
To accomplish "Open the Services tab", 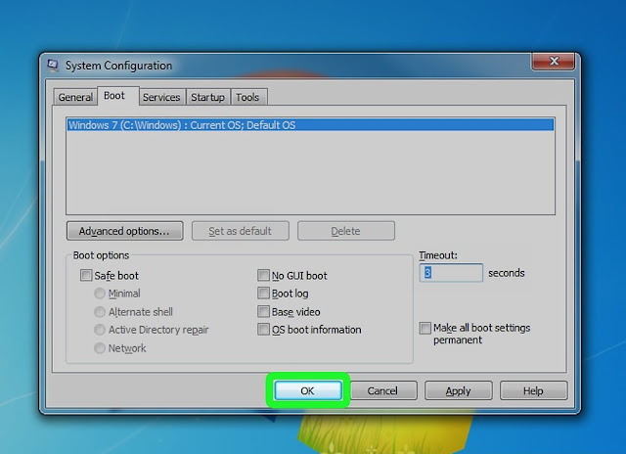I will pyautogui.click(x=161, y=97).
